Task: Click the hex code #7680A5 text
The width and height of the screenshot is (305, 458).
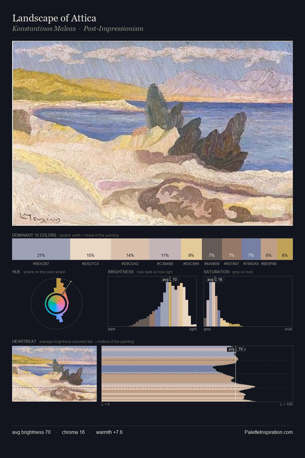Action: pos(251,264)
